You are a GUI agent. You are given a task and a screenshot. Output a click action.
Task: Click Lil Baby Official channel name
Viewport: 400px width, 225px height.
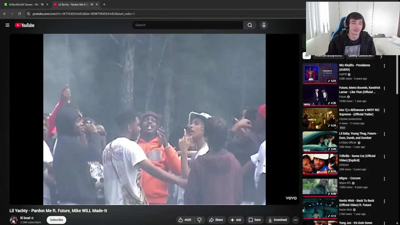click(347, 142)
